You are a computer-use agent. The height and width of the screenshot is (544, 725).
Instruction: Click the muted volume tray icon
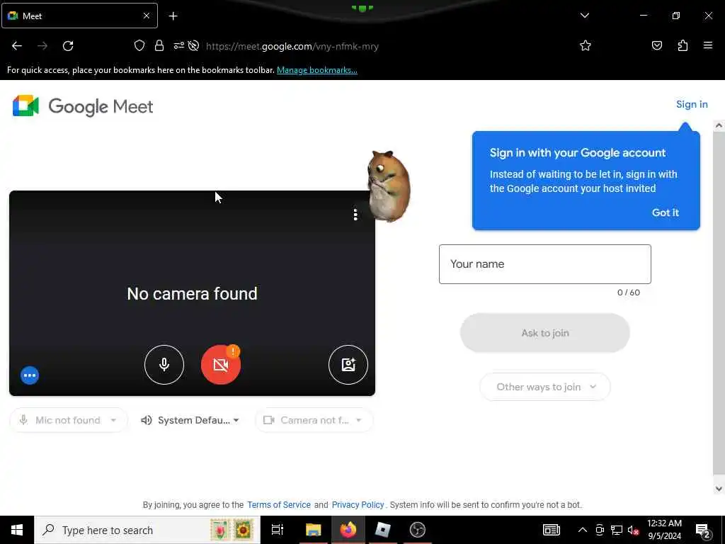634,530
